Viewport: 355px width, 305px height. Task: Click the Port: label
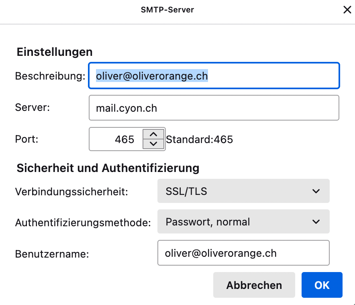click(x=27, y=139)
